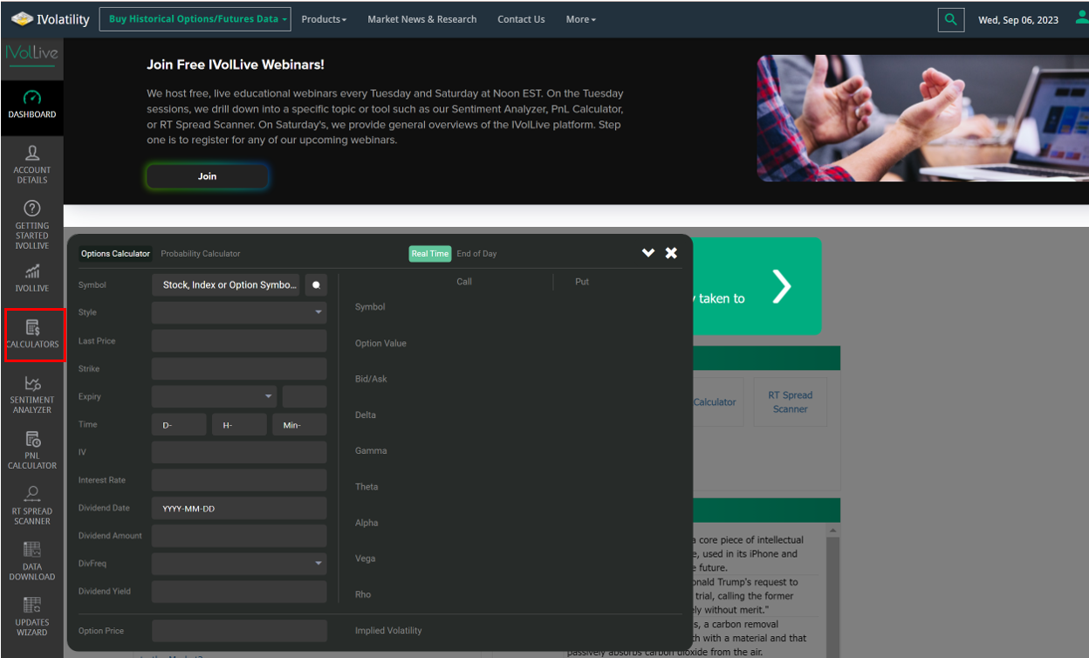Click the Dividend Date field
The width and height of the screenshot is (1089, 658).
point(239,508)
